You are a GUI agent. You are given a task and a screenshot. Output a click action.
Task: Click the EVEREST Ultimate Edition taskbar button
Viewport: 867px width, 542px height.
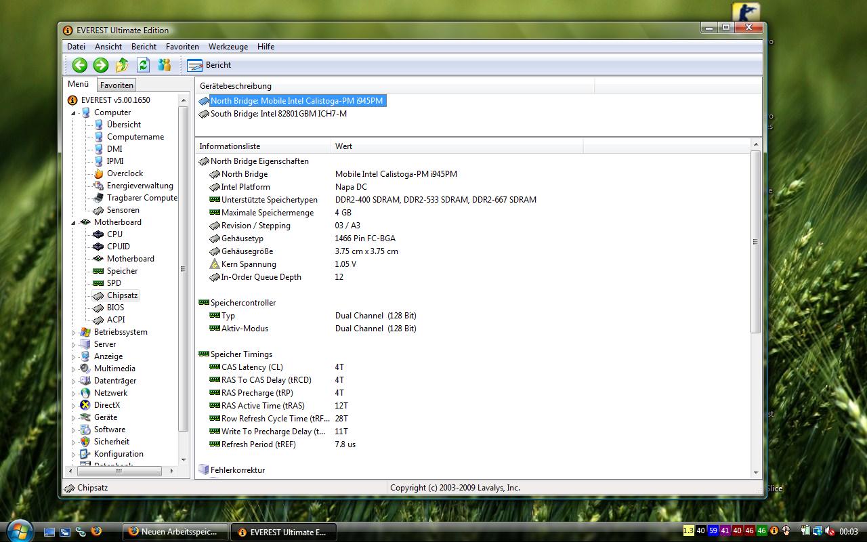(283, 532)
